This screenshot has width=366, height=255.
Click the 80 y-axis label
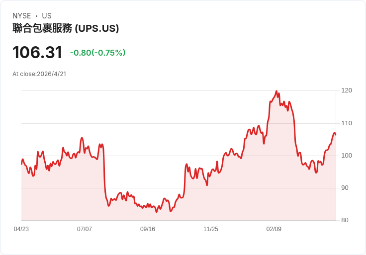(x=345, y=220)
